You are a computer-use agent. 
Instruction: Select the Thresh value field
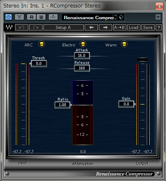(x=39, y=64)
